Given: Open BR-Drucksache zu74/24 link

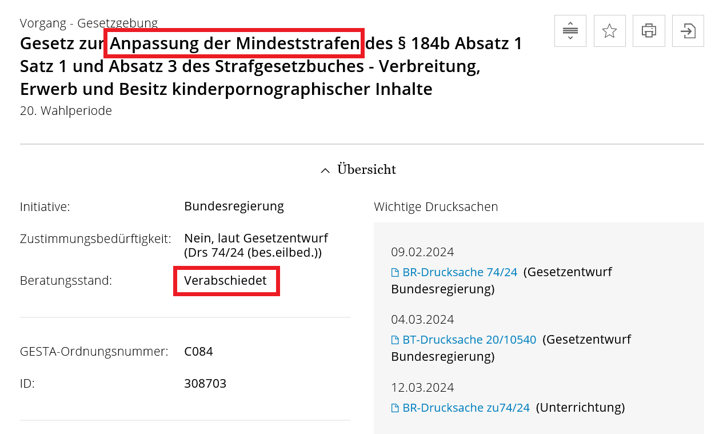Looking at the screenshot, I should 466,408.
